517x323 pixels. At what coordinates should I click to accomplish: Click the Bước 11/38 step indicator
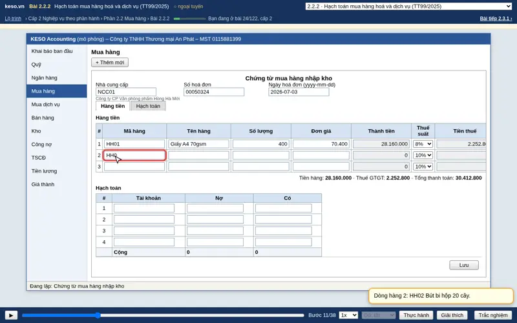click(x=322, y=315)
